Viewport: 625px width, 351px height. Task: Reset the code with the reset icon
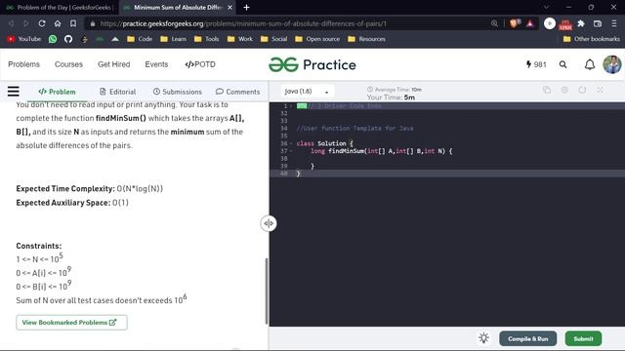(x=582, y=91)
